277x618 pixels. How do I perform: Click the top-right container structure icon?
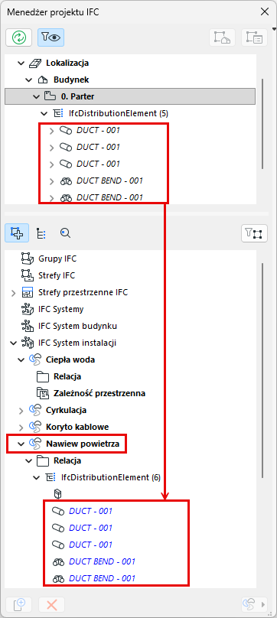[x=222, y=37]
